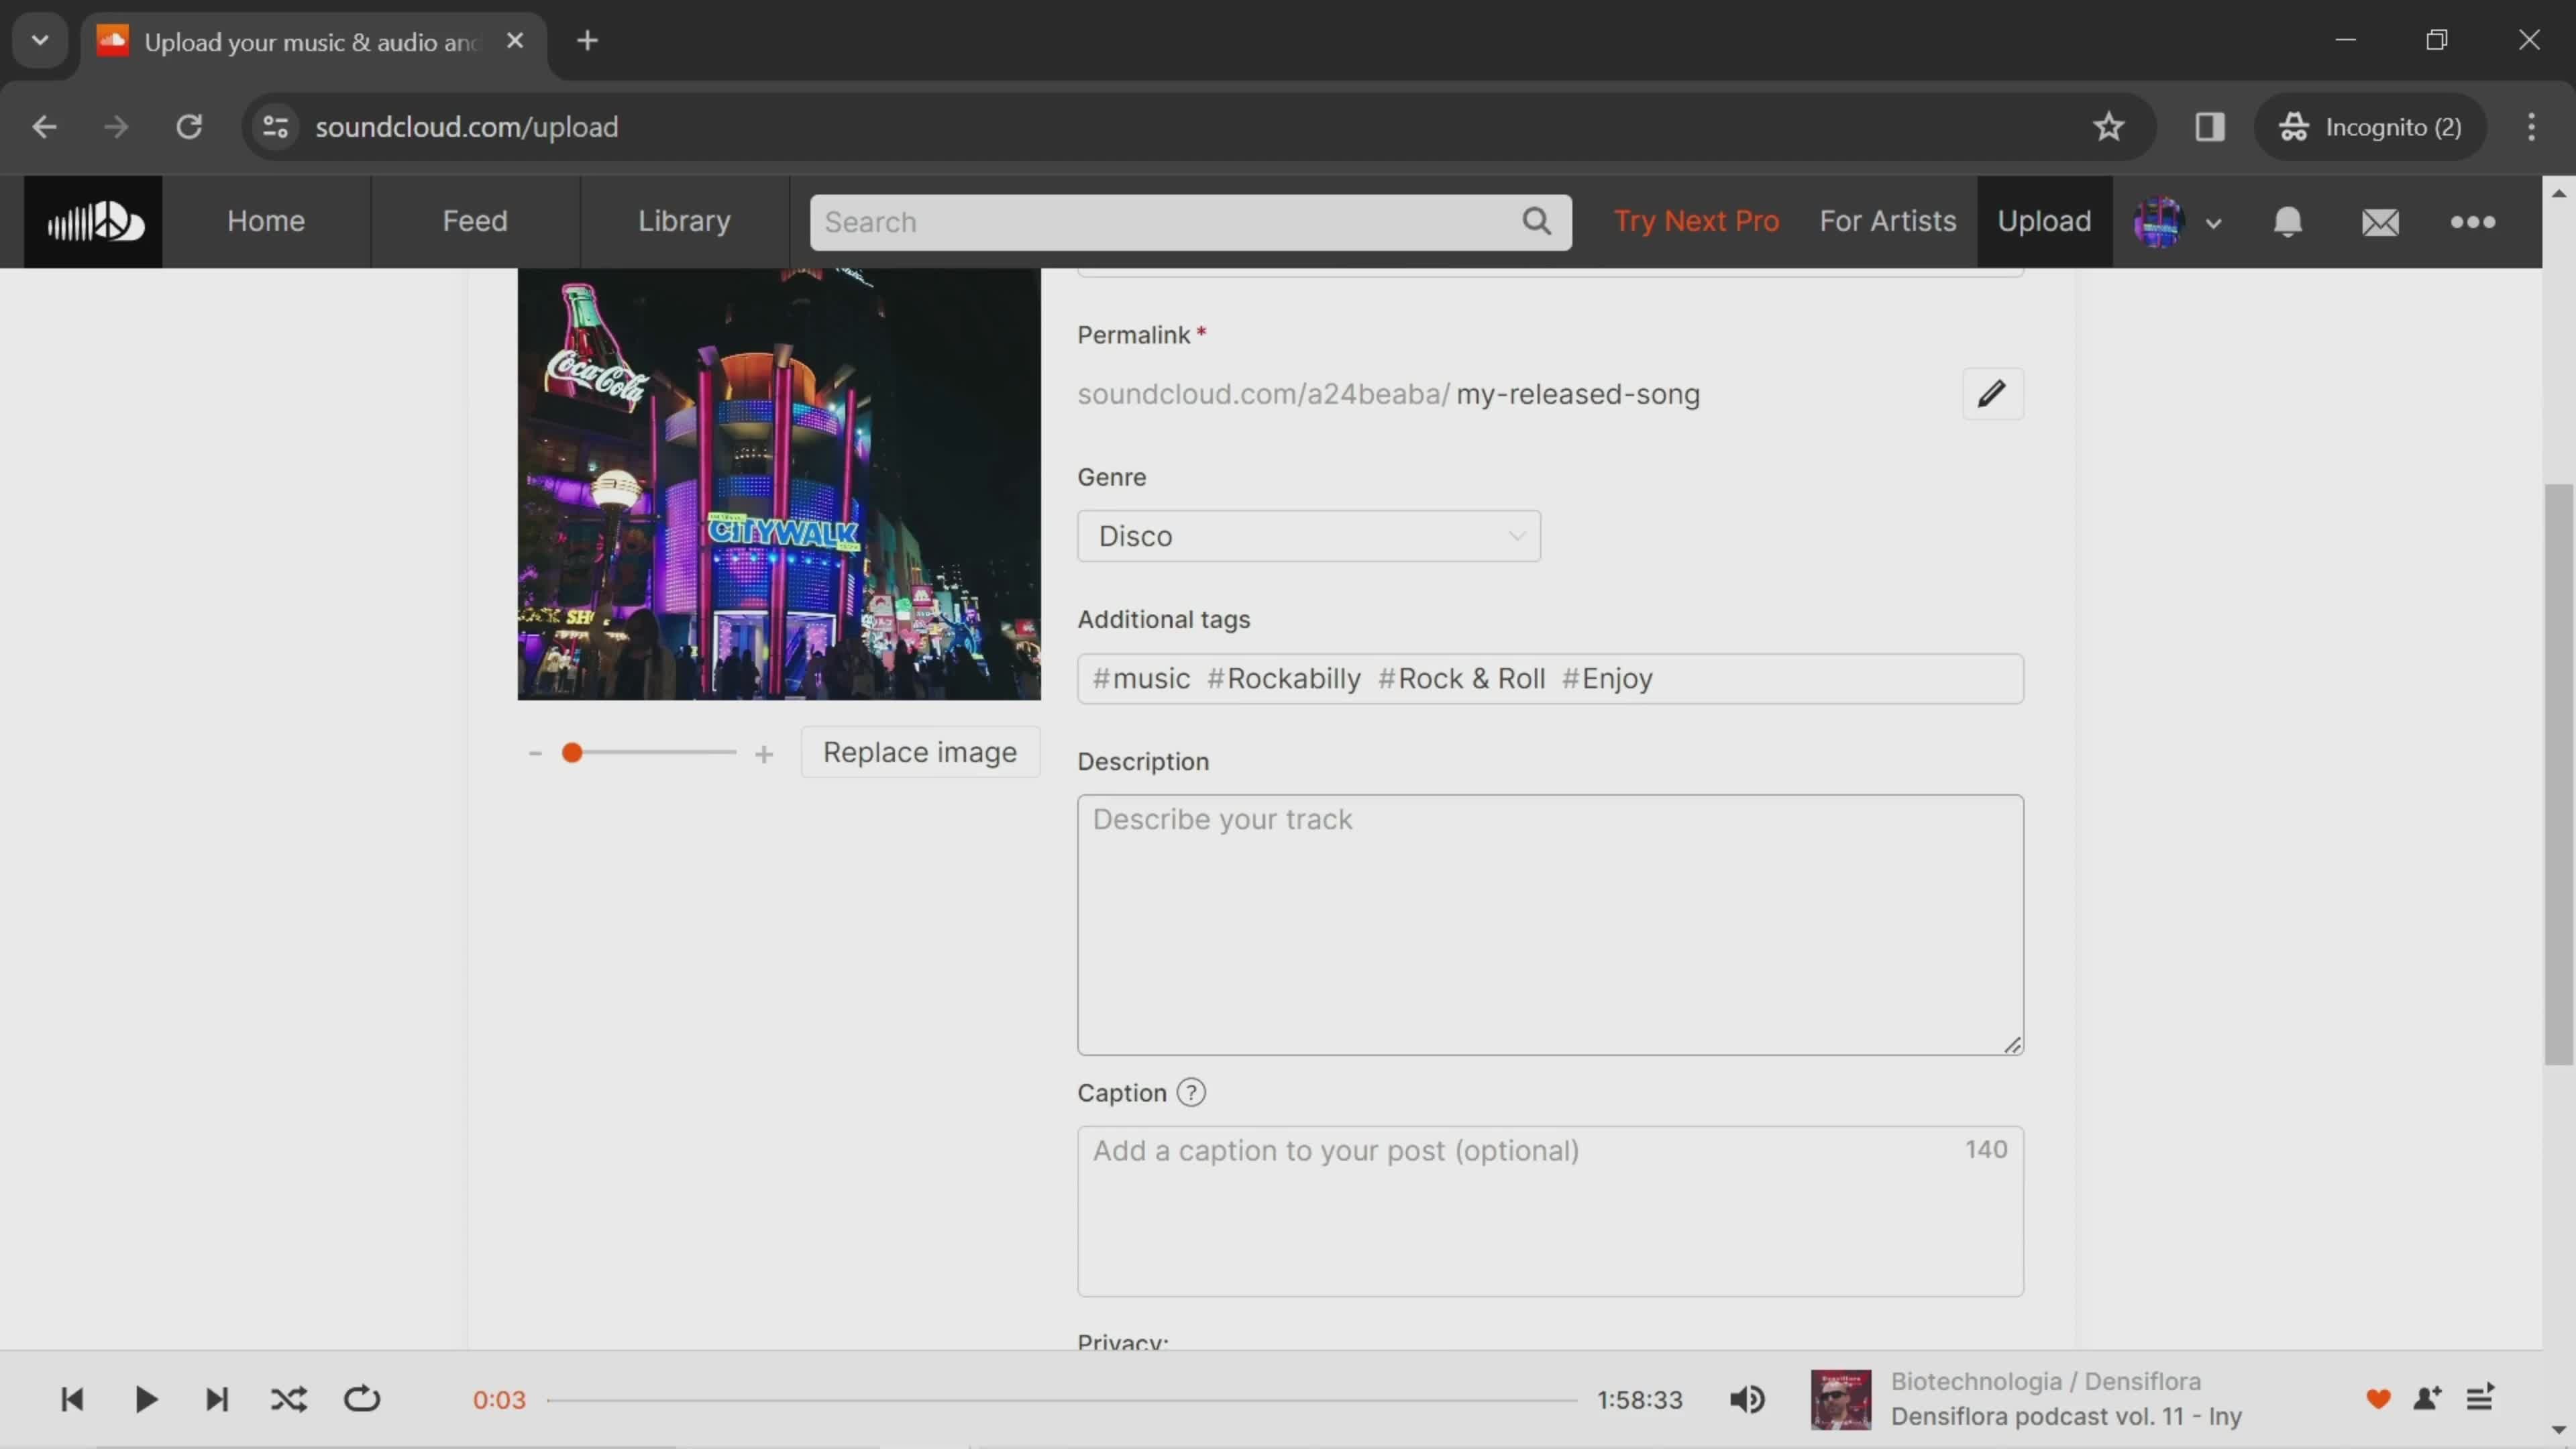
Task: Click the repeat playback icon
Action: [x=361, y=1399]
